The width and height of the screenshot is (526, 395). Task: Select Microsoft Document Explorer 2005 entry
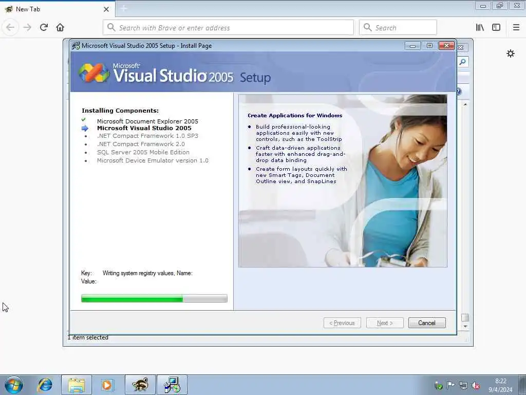pyautogui.click(x=147, y=121)
